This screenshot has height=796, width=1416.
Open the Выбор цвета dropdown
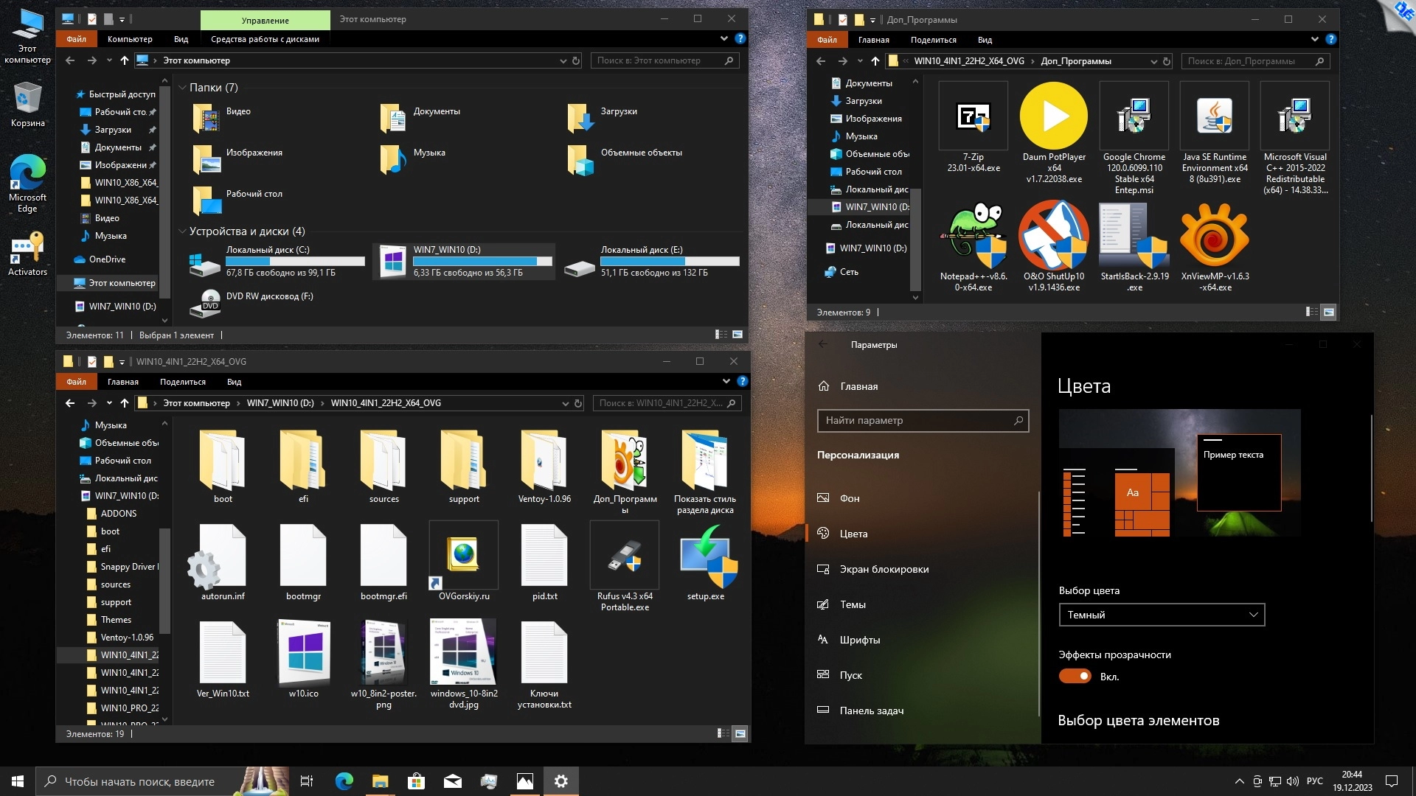[x=1162, y=615]
